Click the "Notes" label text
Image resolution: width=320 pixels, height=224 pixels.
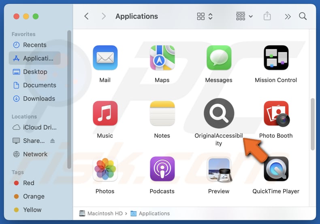click(x=162, y=135)
